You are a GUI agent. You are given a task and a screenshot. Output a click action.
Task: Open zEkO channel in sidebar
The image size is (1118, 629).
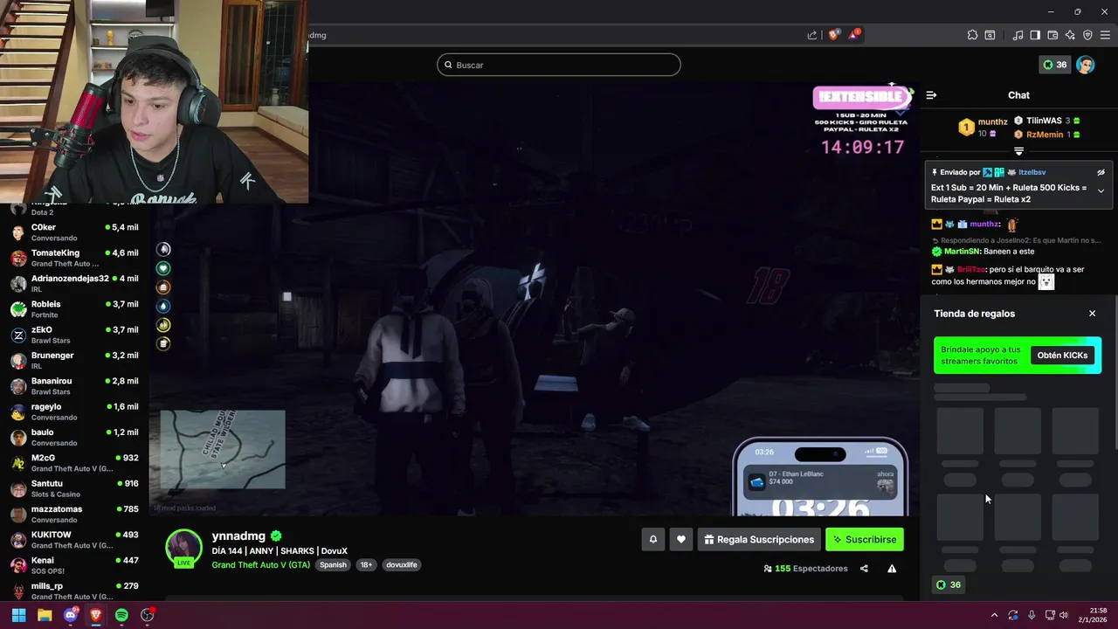pos(74,335)
